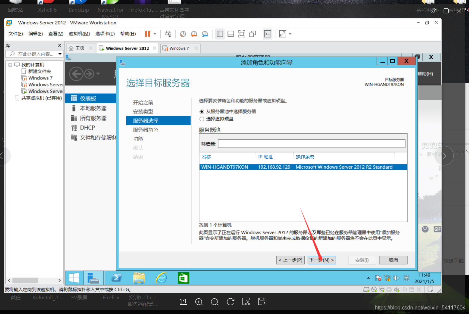The width and height of the screenshot is (469, 314).
Task: Click the guest volume speaker tray icon
Action: point(397,278)
